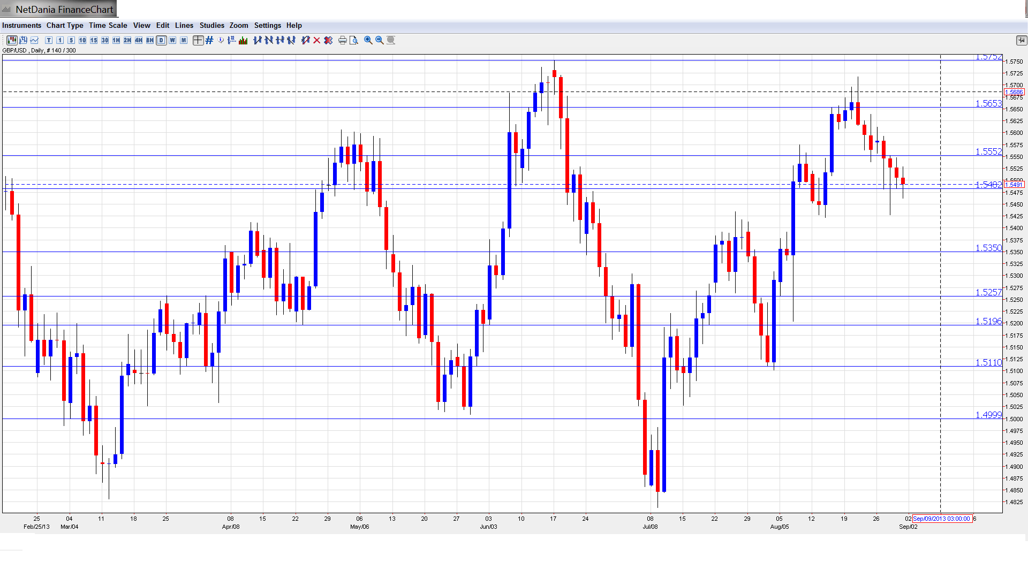The width and height of the screenshot is (1028, 578).
Task: Select the candlestick chart type icon
Action: point(12,40)
